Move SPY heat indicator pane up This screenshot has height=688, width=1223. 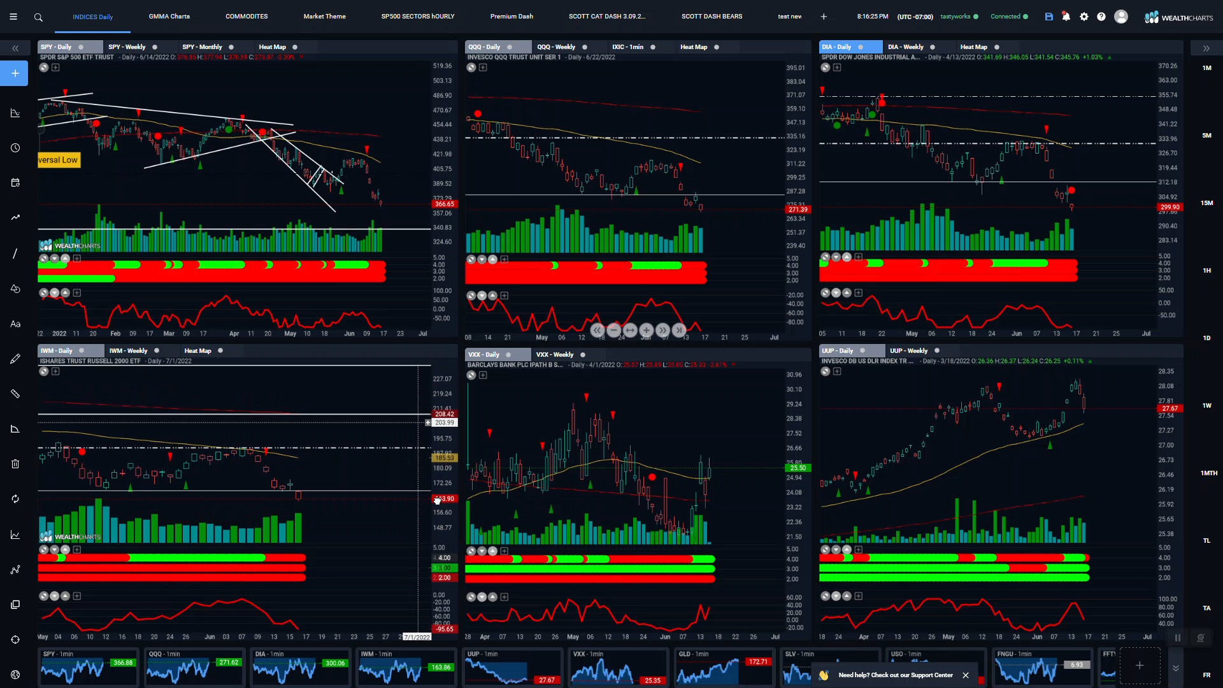65,259
